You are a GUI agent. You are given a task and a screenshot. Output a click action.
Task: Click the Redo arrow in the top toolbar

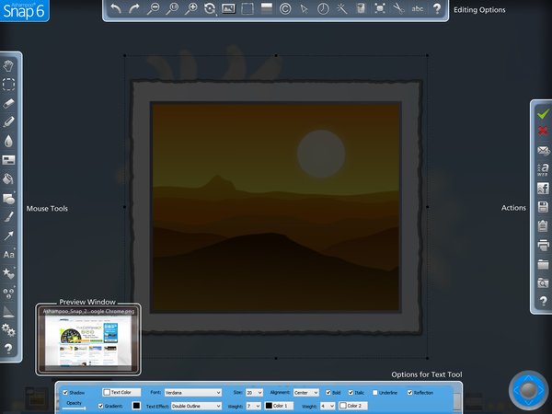coord(136,9)
